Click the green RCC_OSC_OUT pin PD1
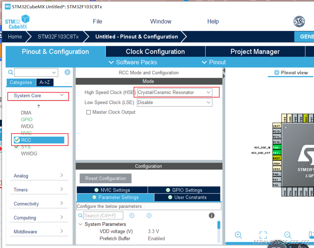Viewport: 314px width, 248px height. [277, 153]
